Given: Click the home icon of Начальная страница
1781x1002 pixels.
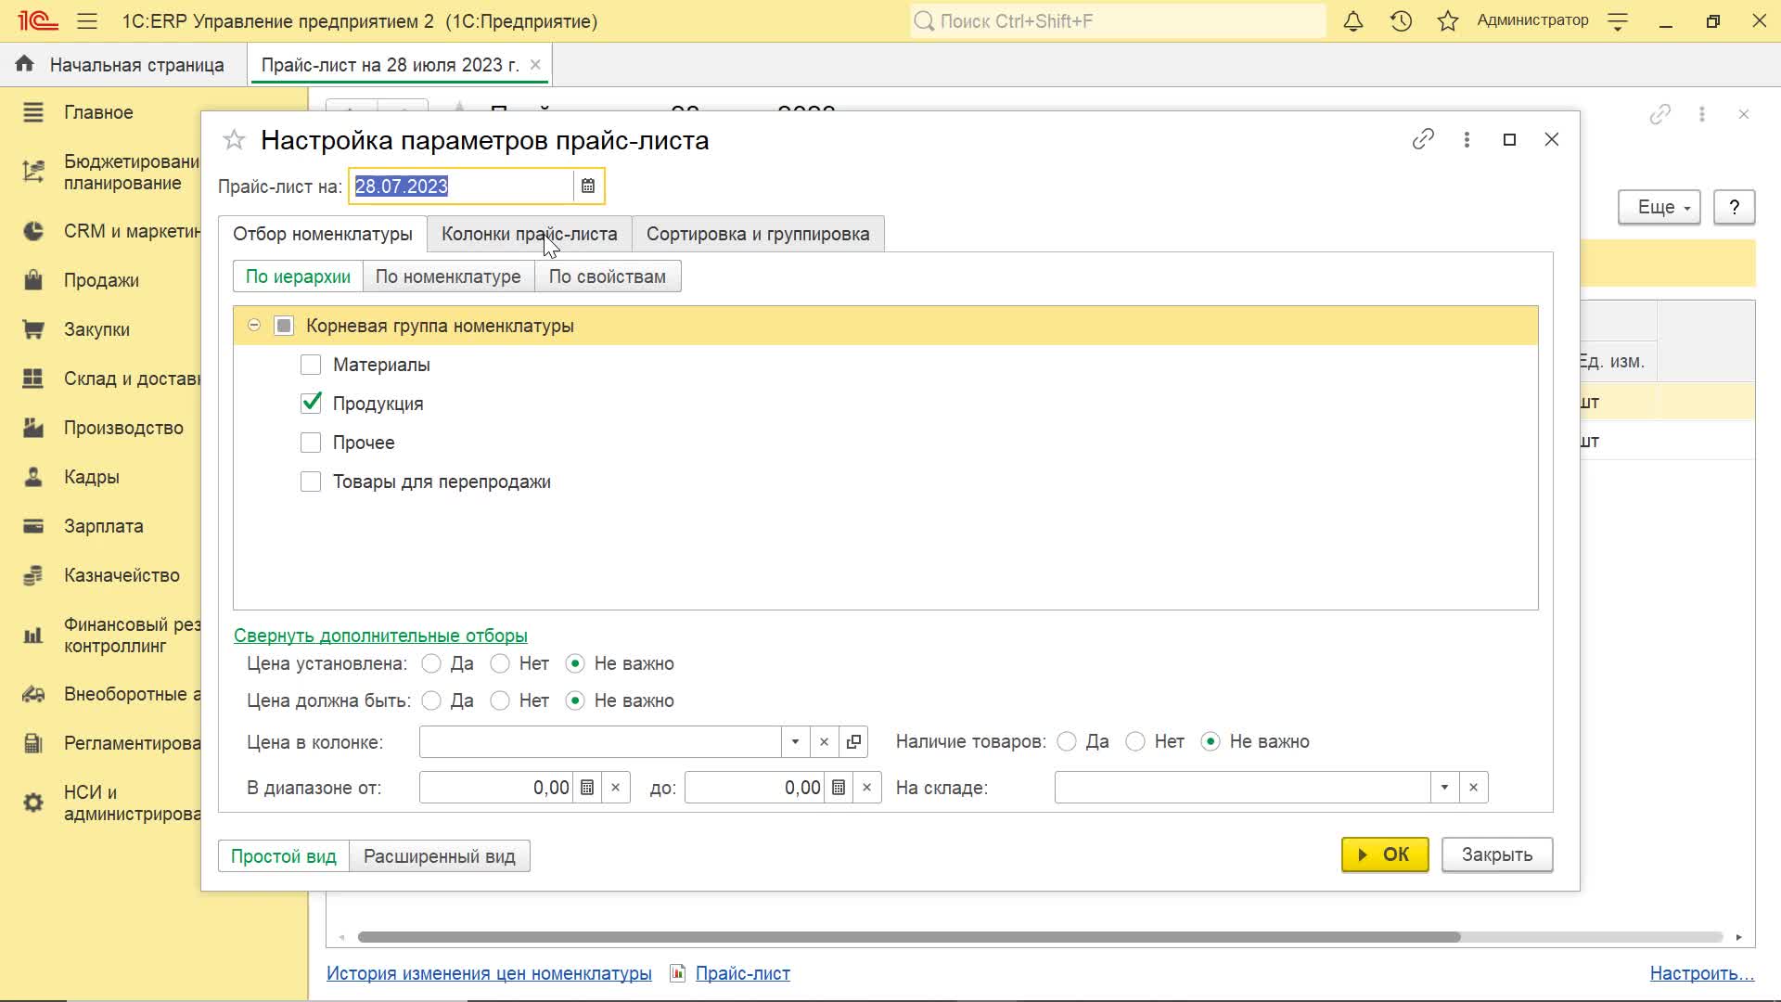Looking at the screenshot, I should (25, 64).
